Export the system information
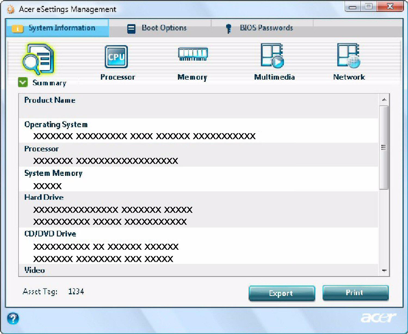Viewport: 408px width, 334px height. (282, 293)
